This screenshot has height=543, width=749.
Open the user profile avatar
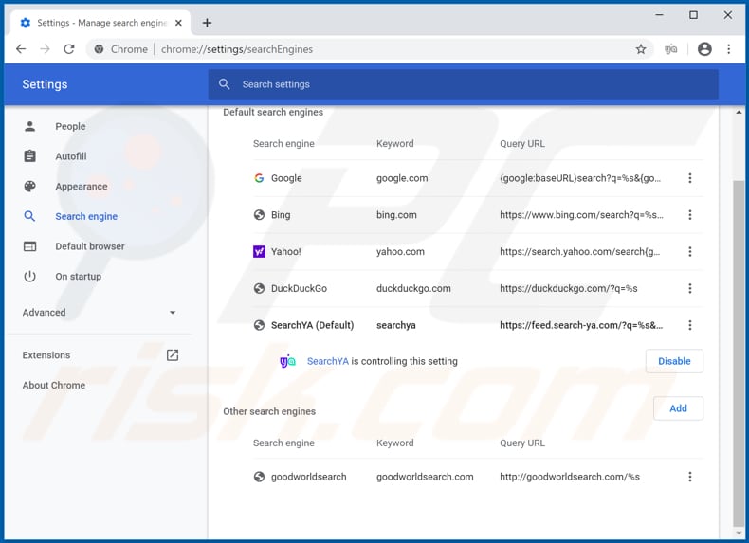(x=704, y=49)
